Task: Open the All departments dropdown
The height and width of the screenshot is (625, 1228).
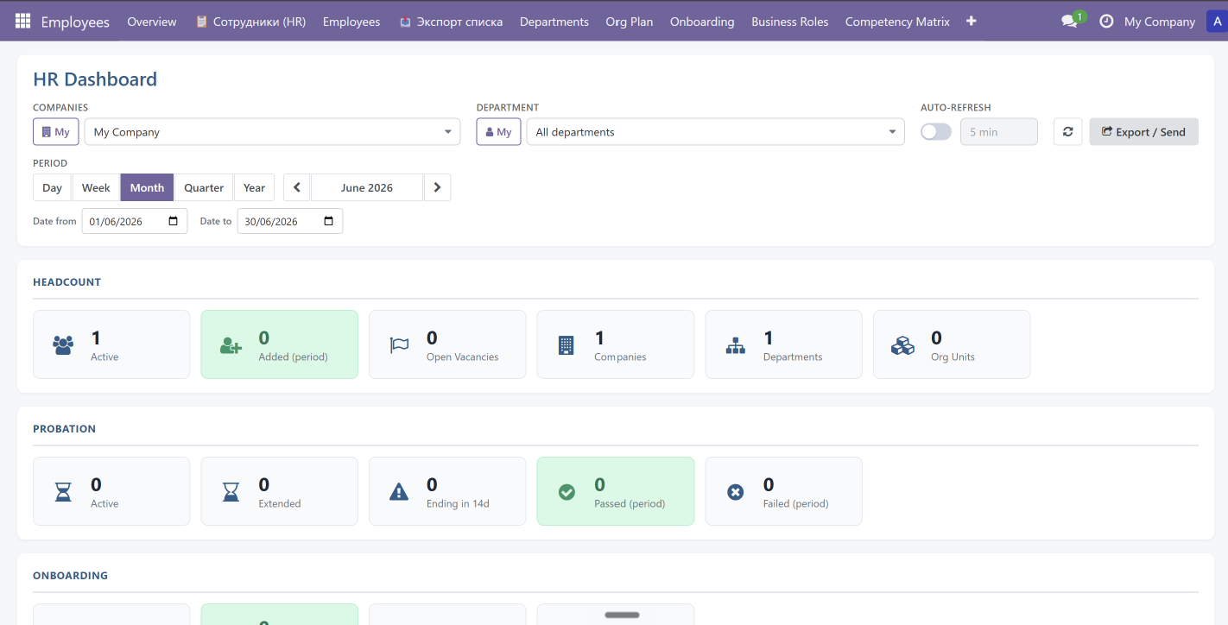Action: click(x=715, y=132)
